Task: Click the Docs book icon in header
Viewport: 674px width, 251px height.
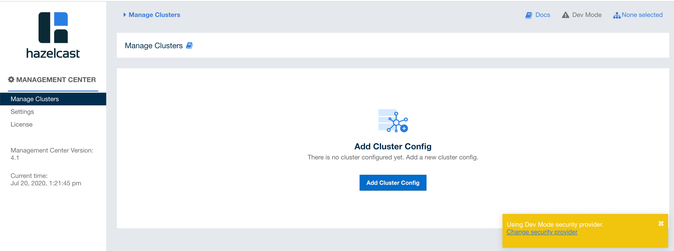Action: [529, 15]
